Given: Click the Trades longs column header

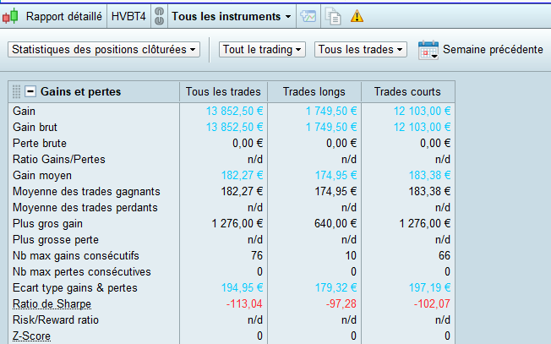Looking at the screenshot, I should pos(314,92).
